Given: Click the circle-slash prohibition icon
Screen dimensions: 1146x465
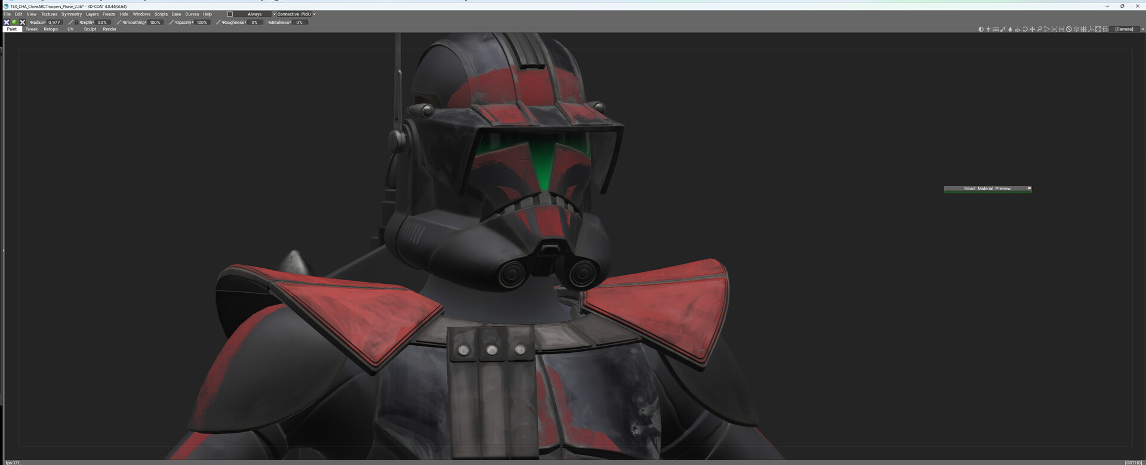Looking at the screenshot, I should coord(1069,29).
